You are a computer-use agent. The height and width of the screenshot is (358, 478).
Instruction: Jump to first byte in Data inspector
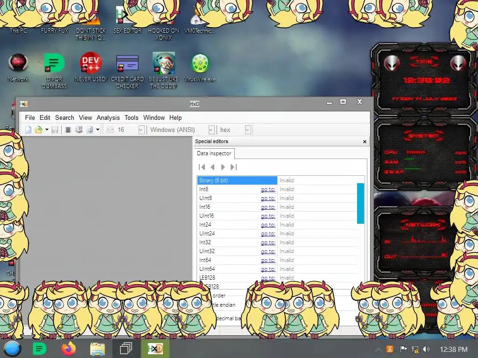(x=202, y=167)
